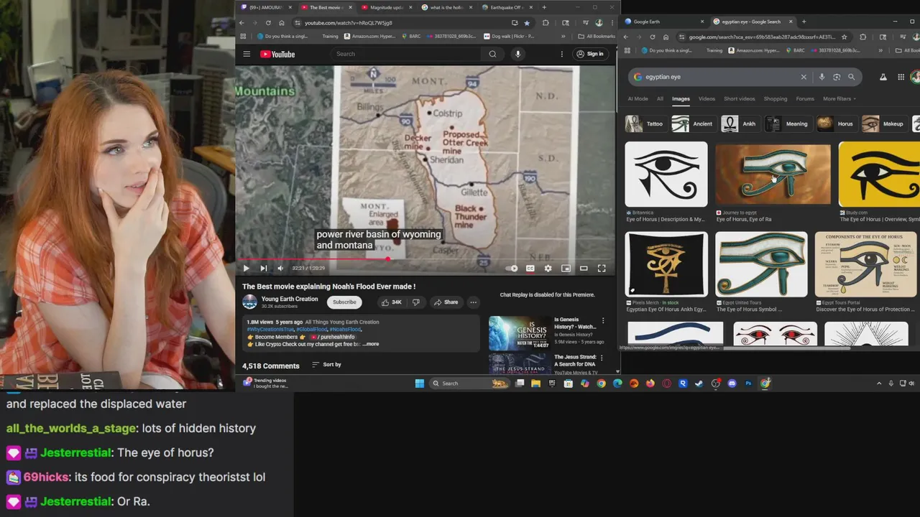
Task: Filter images by the Ankh chip
Action: pyautogui.click(x=740, y=124)
